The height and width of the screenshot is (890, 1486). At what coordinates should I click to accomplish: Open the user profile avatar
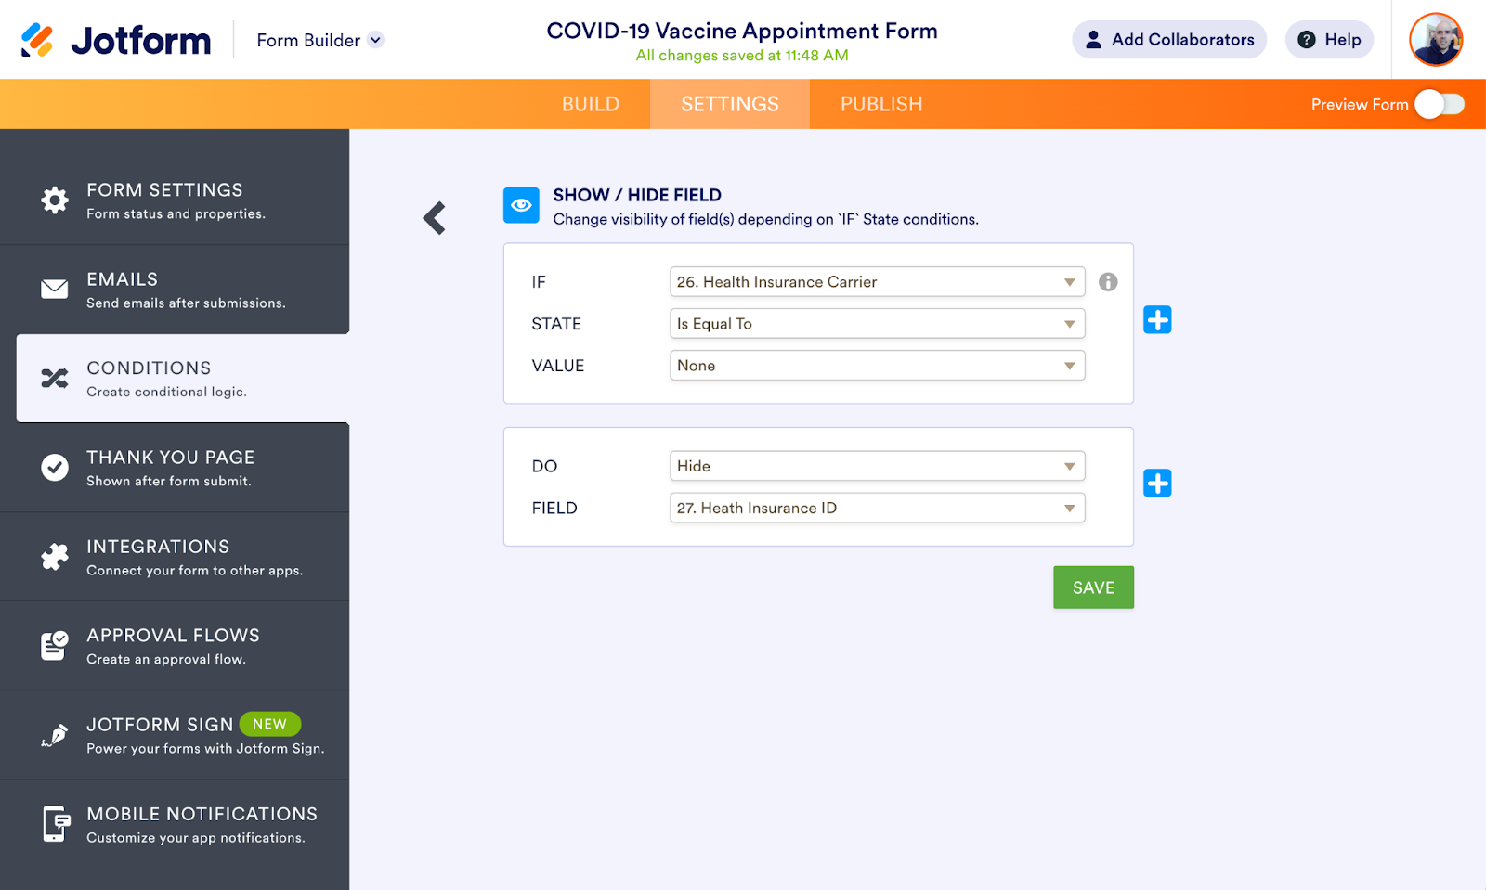[1436, 40]
